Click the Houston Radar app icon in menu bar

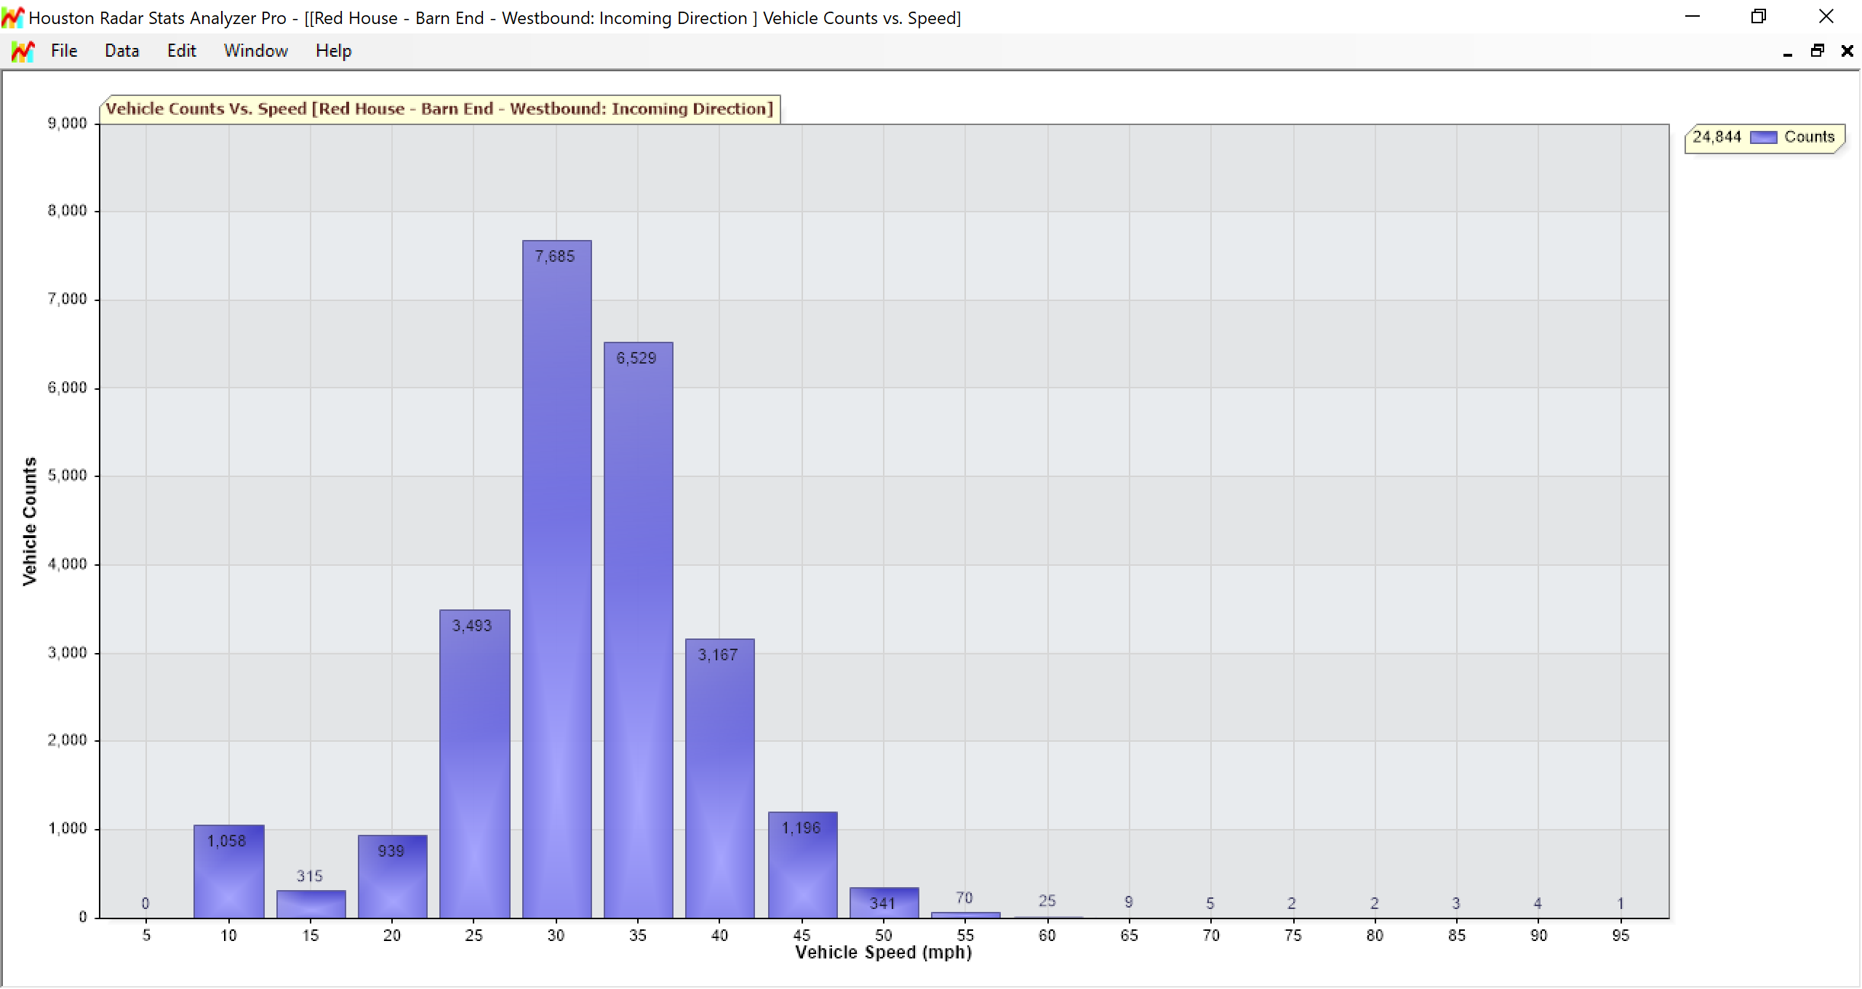point(23,51)
